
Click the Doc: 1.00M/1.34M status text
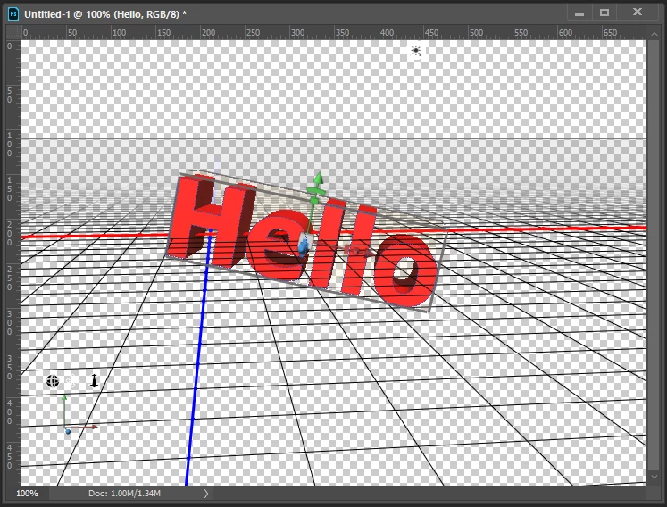[x=124, y=494]
